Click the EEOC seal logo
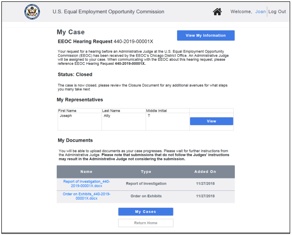The height and width of the screenshot is (235, 292). pyautogui.click(x=32, y=11)
